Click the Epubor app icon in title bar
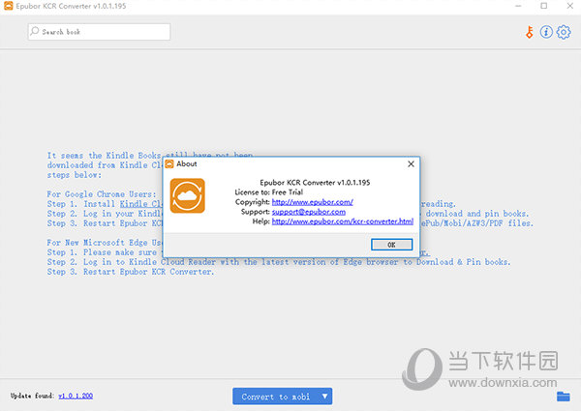This screenshot has width=581, height=411. (8, 6)
